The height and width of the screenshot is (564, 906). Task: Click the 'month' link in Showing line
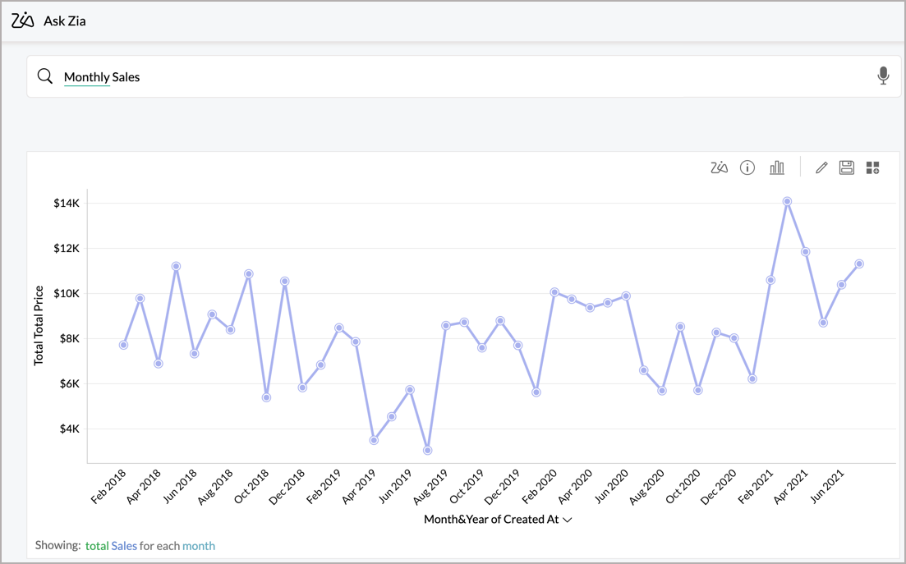click(199, 545)
